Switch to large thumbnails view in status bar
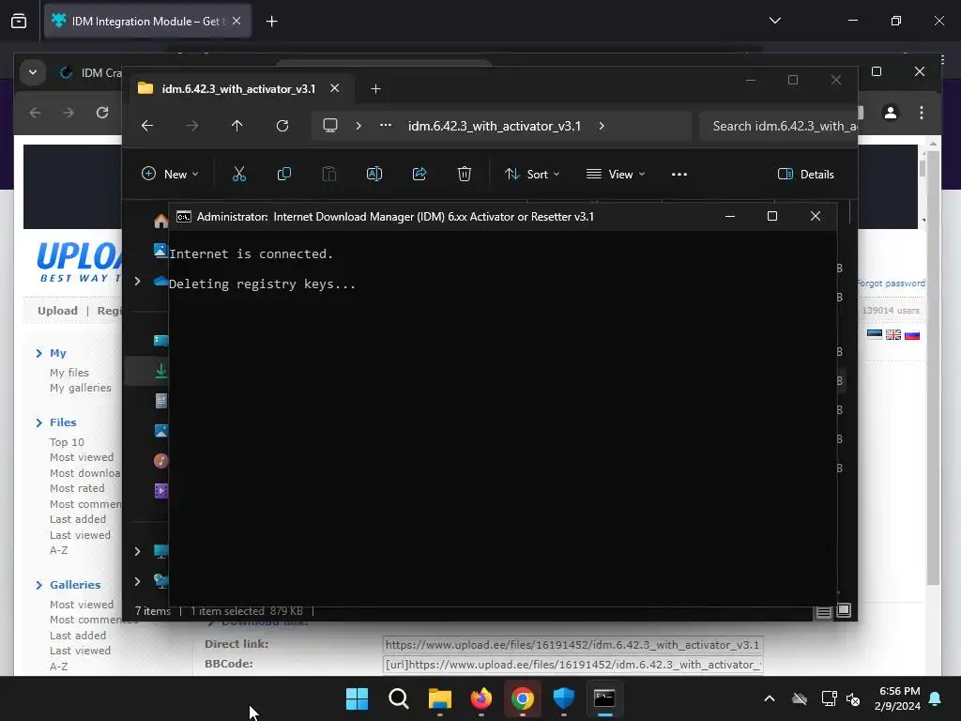Image resolution: width=961 pixels, height=721 pixels. click(844, 610)
